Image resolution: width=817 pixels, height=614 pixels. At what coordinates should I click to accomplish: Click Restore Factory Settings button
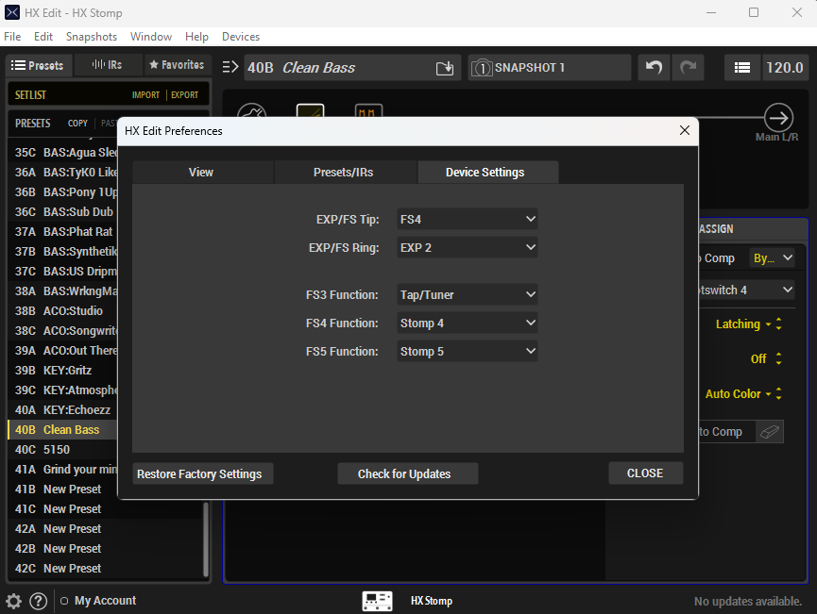[x=203, y=474]
